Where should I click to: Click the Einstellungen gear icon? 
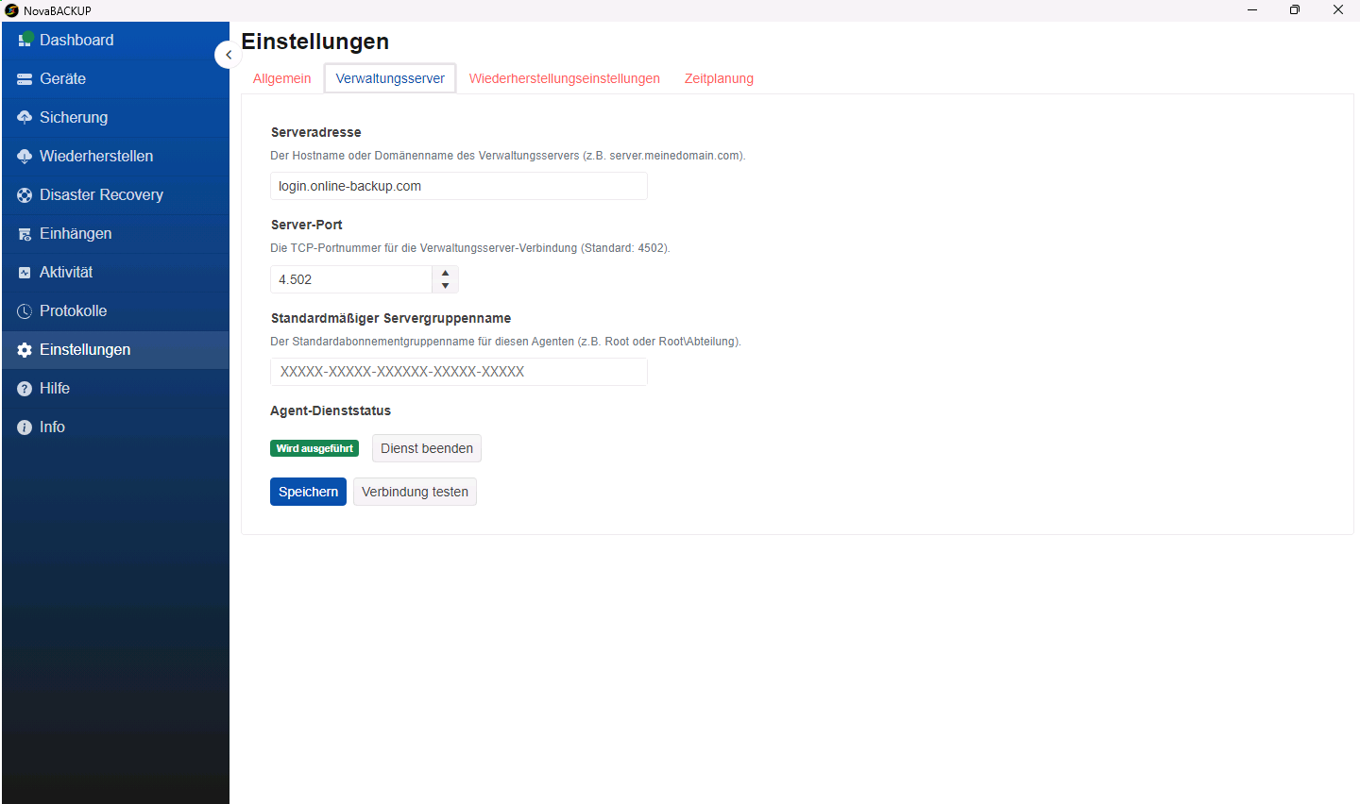[25, 350]
